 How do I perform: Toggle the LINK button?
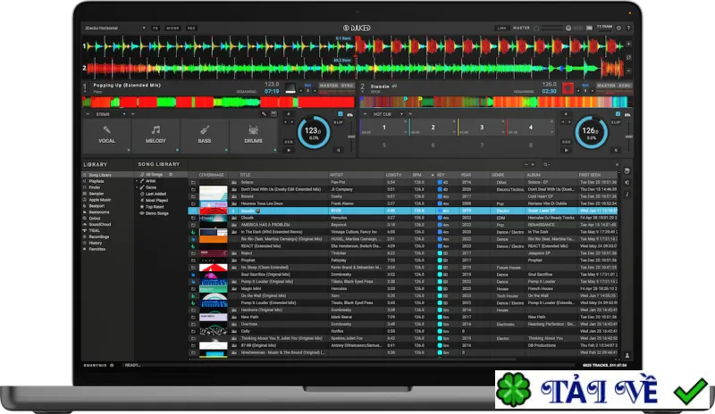point(501,28)
